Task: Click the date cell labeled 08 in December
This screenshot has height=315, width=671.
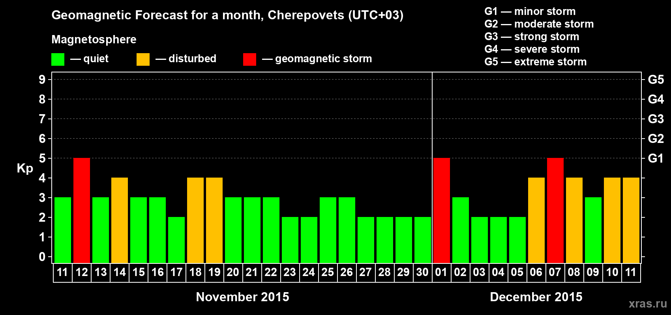Action: 574,272
